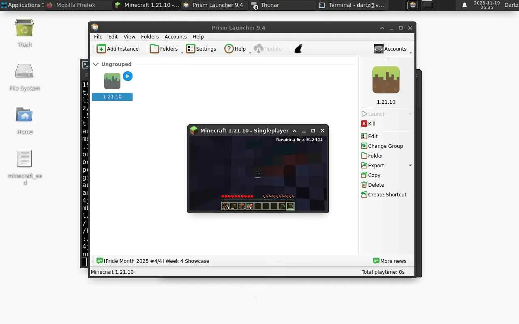Switch to the Minecraft 1.21.10 taskbar entry
Image resolution: width=519 pixels, height=324 pixels.
tap(146, 5)
